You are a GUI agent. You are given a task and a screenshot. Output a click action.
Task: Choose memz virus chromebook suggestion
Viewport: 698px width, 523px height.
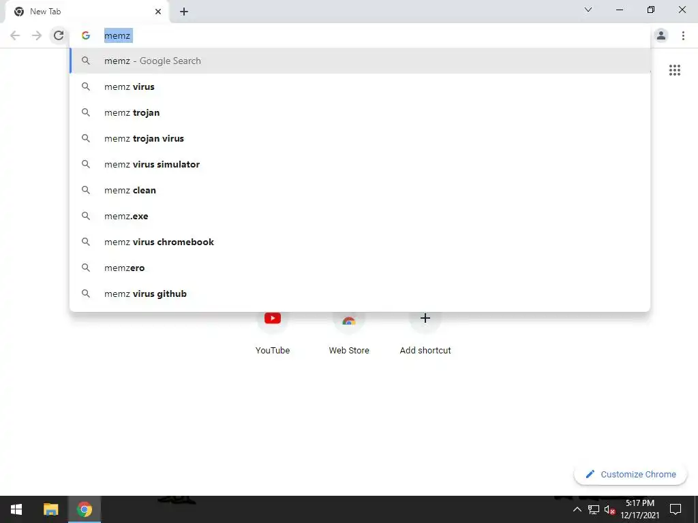pyautogui.click(x=360, y=242)
